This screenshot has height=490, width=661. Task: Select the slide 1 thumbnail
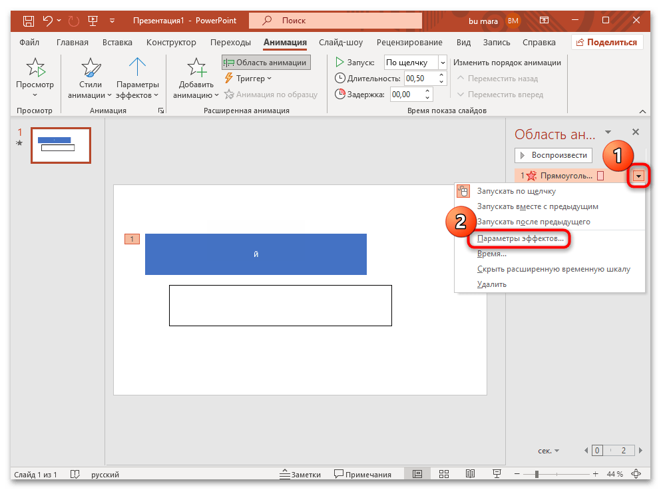point(61,145)
